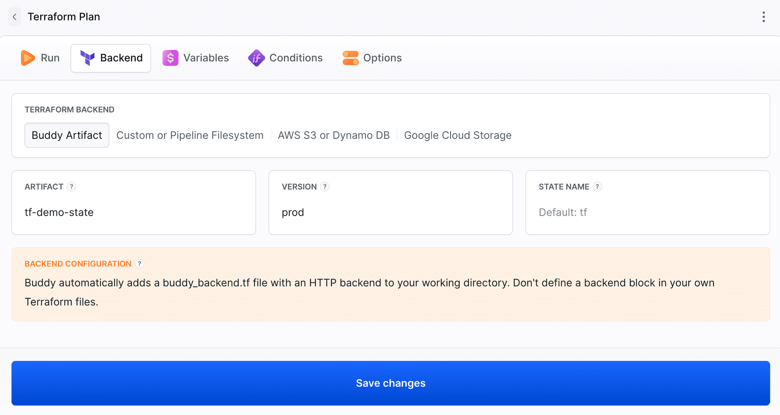Click the purple 'if' Conditions icon

256,58
